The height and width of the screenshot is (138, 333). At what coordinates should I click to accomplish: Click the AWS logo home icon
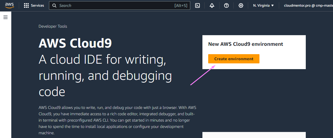tap(9, 5)
